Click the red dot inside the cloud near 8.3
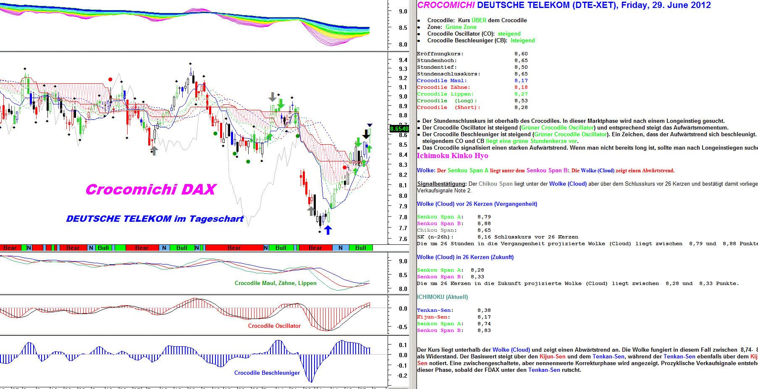758x389 pixels. click(x=345, y=168)
